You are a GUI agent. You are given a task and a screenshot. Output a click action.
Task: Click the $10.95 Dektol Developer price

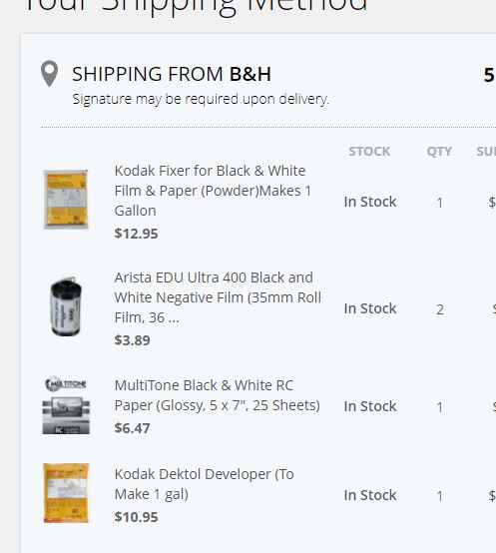136,517
